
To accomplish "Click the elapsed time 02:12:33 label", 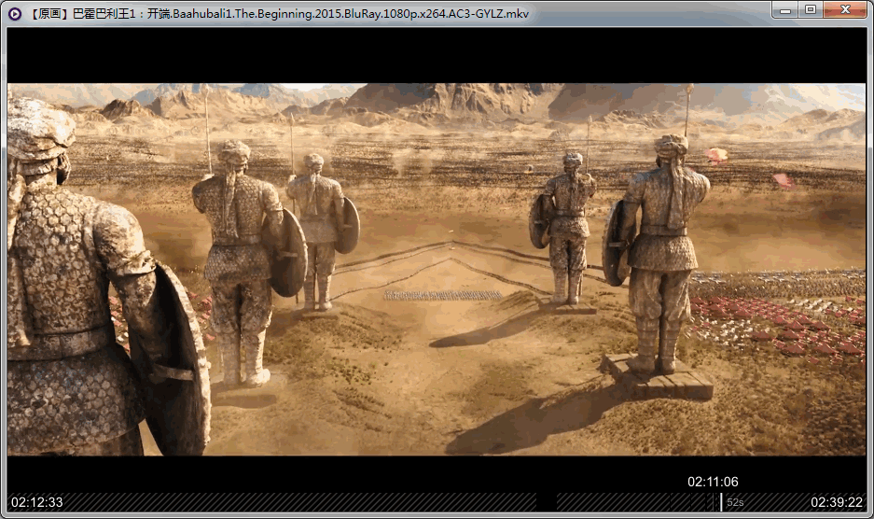I will pos(37,502).
